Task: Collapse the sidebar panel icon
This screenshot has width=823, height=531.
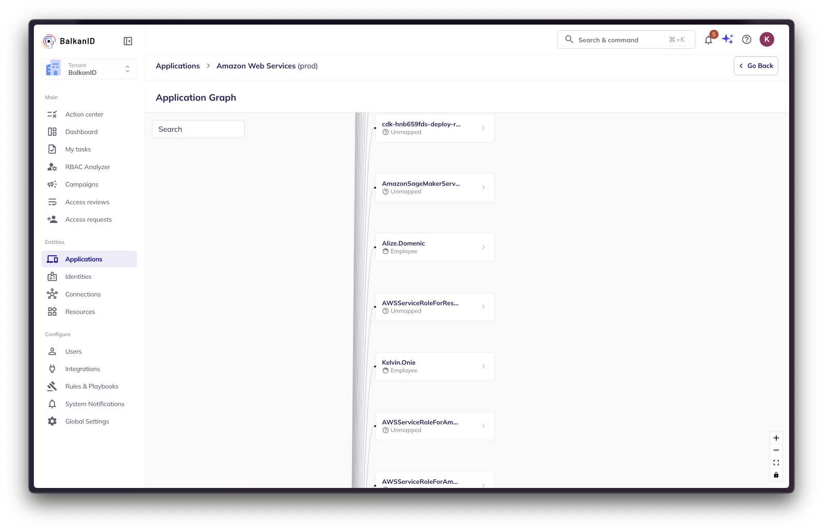Action: click(128, 41)
